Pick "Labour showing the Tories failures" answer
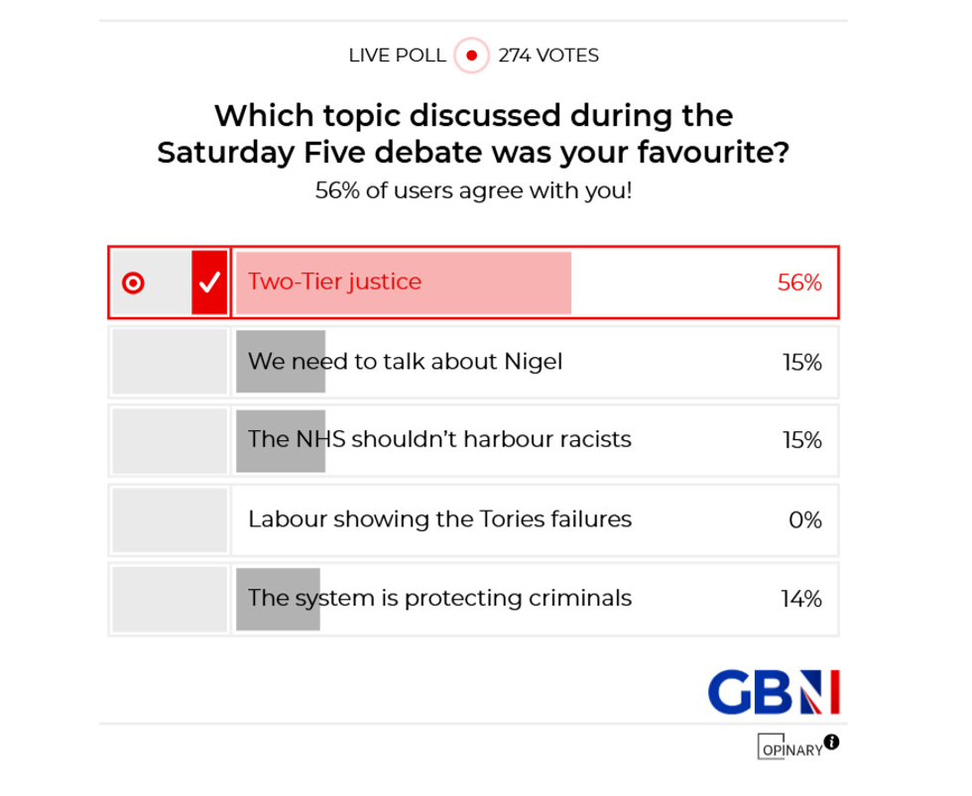972x796 pixels. click(x=439, y=519)
